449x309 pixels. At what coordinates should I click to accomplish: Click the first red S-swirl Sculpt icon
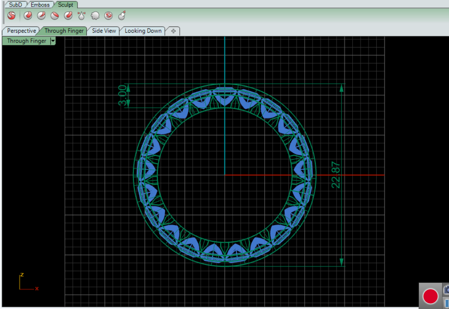click(12, 16)
